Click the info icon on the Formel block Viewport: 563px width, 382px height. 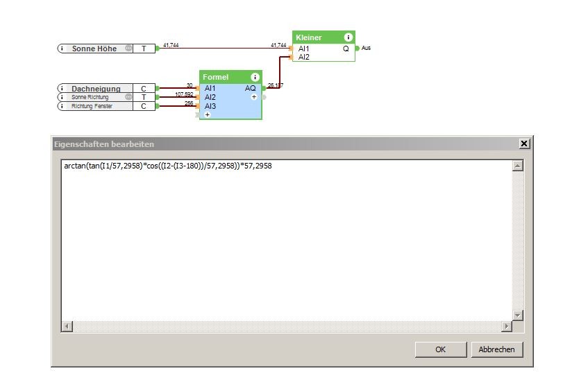coord(255,77)
